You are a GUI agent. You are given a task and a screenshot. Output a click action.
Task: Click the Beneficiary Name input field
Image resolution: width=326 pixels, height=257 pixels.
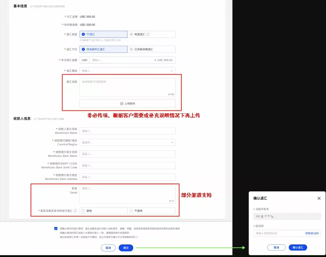coord(127,131)
